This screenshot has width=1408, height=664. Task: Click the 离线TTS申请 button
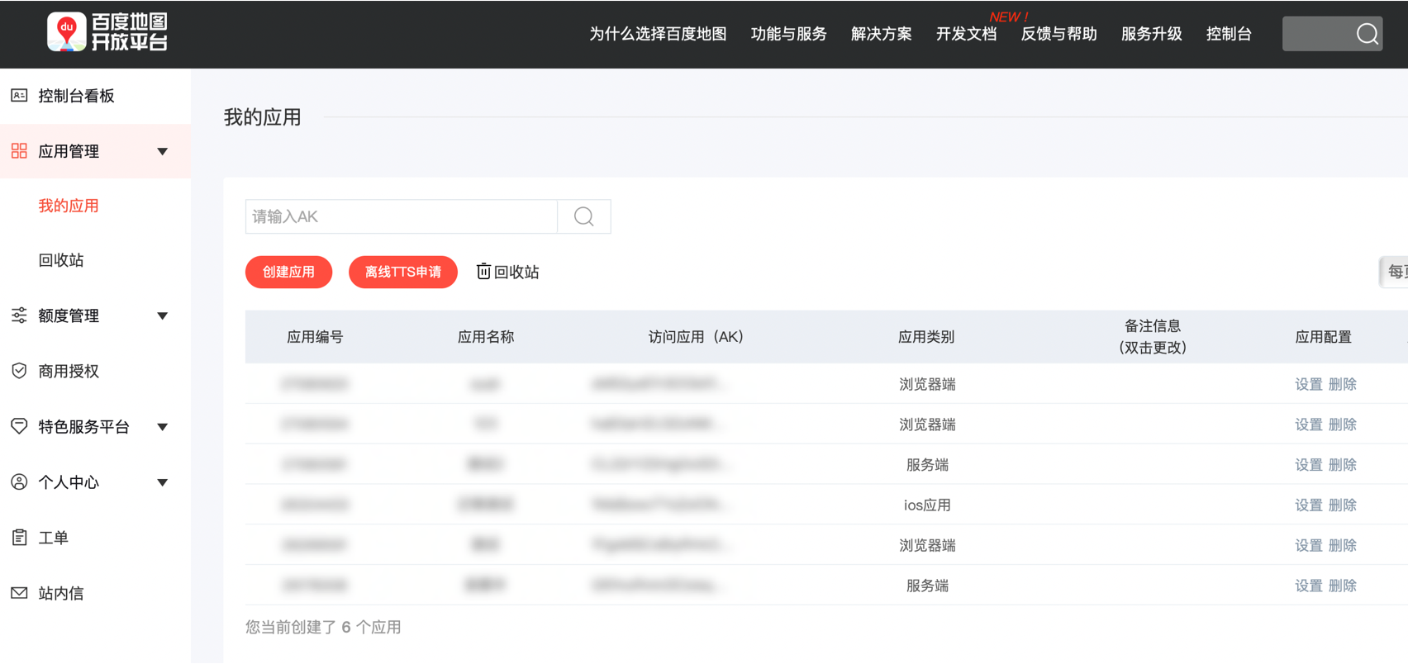point(403,272)
